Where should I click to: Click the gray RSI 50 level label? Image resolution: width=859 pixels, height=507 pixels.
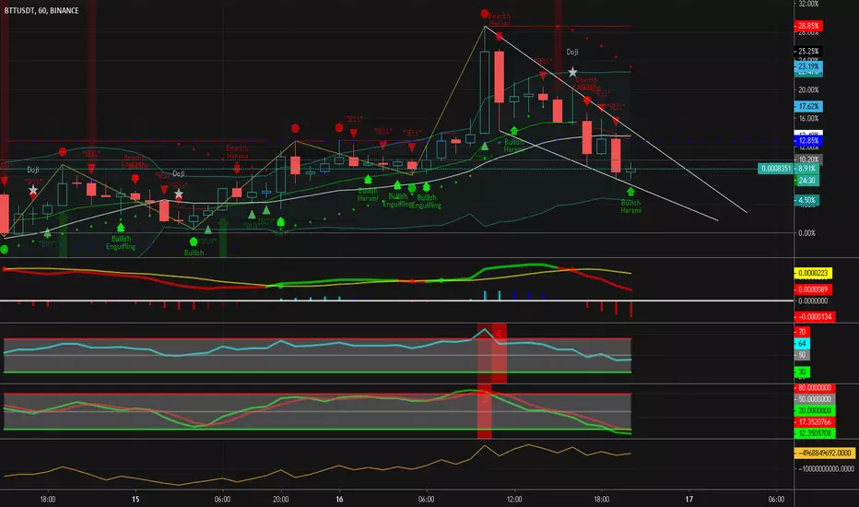click(x=802, y=355)
